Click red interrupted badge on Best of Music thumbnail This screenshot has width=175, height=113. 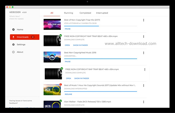(61, 84)
